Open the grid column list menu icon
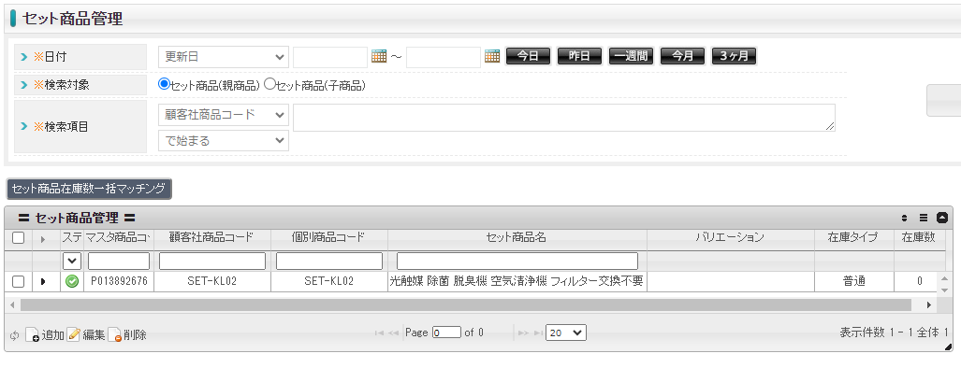961x368 pixels. tap(924, 218)
